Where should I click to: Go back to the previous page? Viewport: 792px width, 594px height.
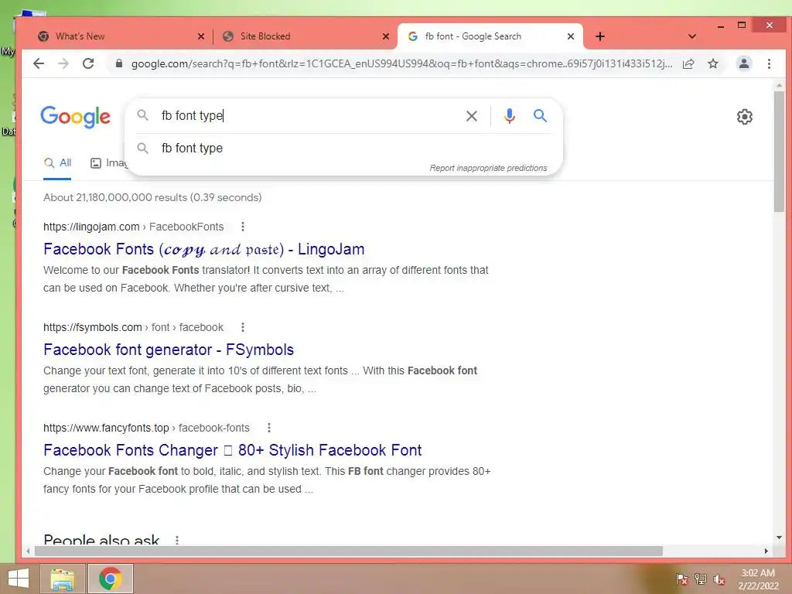[x=39, y=63]
